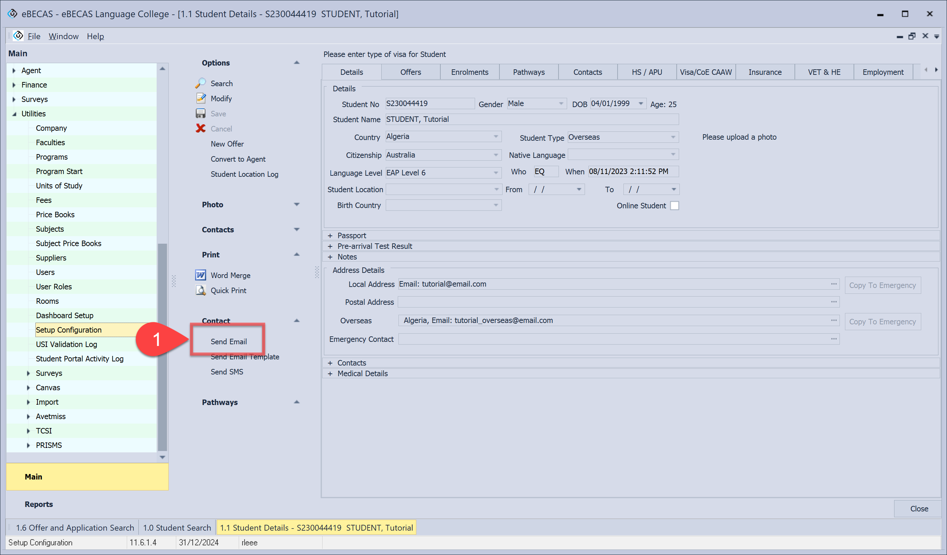Open the File menu
The image size is (947, 555).
34,36
